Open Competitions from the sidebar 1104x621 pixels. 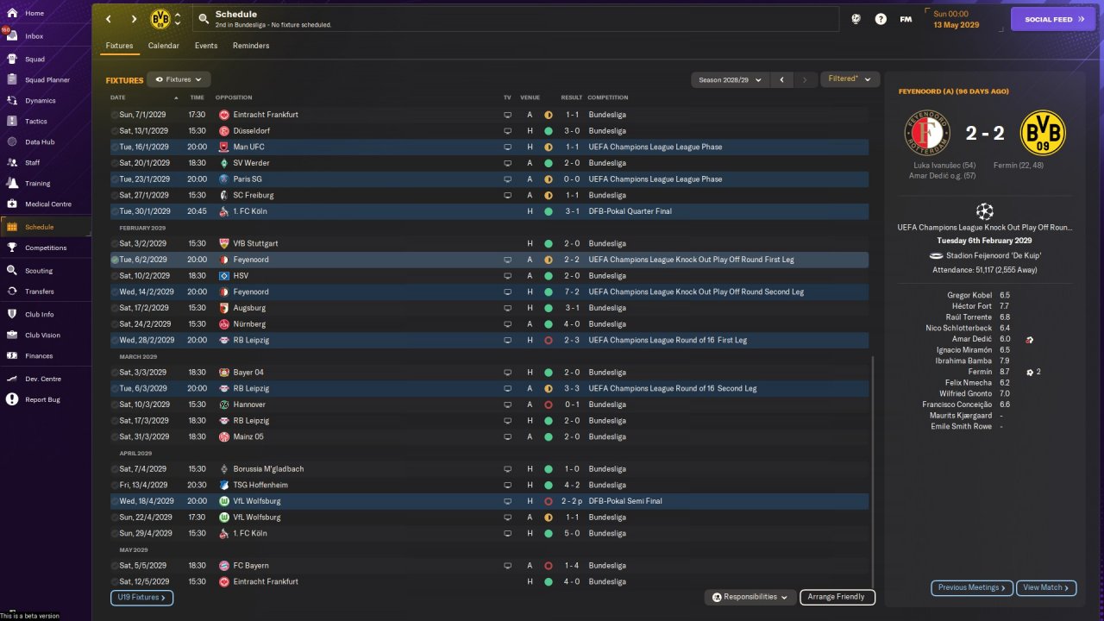pos(46,248)
